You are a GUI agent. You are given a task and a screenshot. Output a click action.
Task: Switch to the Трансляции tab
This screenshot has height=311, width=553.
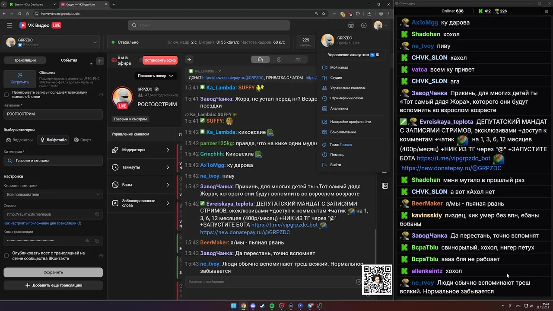coord(25,60)
